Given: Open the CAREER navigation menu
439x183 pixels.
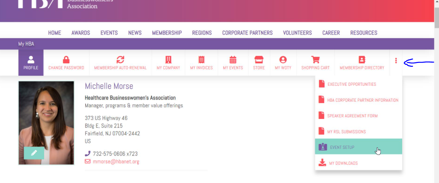Looking at the screenshot, I should tap(331, 33).
